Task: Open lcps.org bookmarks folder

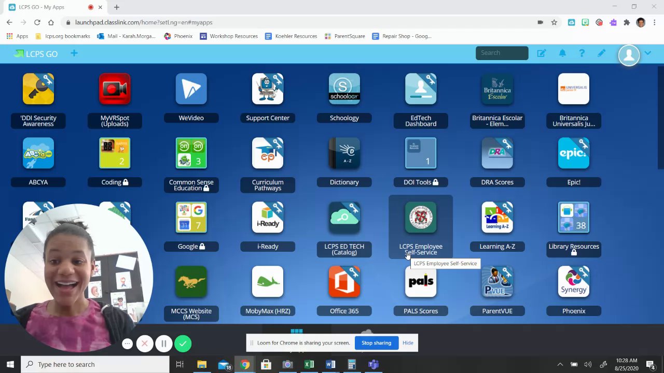Action: pyautogui.click(x=62, y=36)
